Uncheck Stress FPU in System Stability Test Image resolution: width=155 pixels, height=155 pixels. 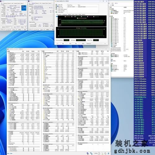(58, 6)
